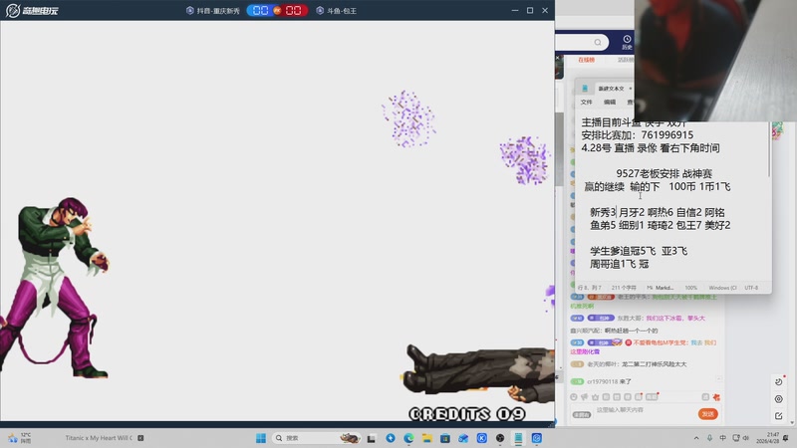
Task: Open Notepad's 编辑 menu
Action: pos(610,103)
